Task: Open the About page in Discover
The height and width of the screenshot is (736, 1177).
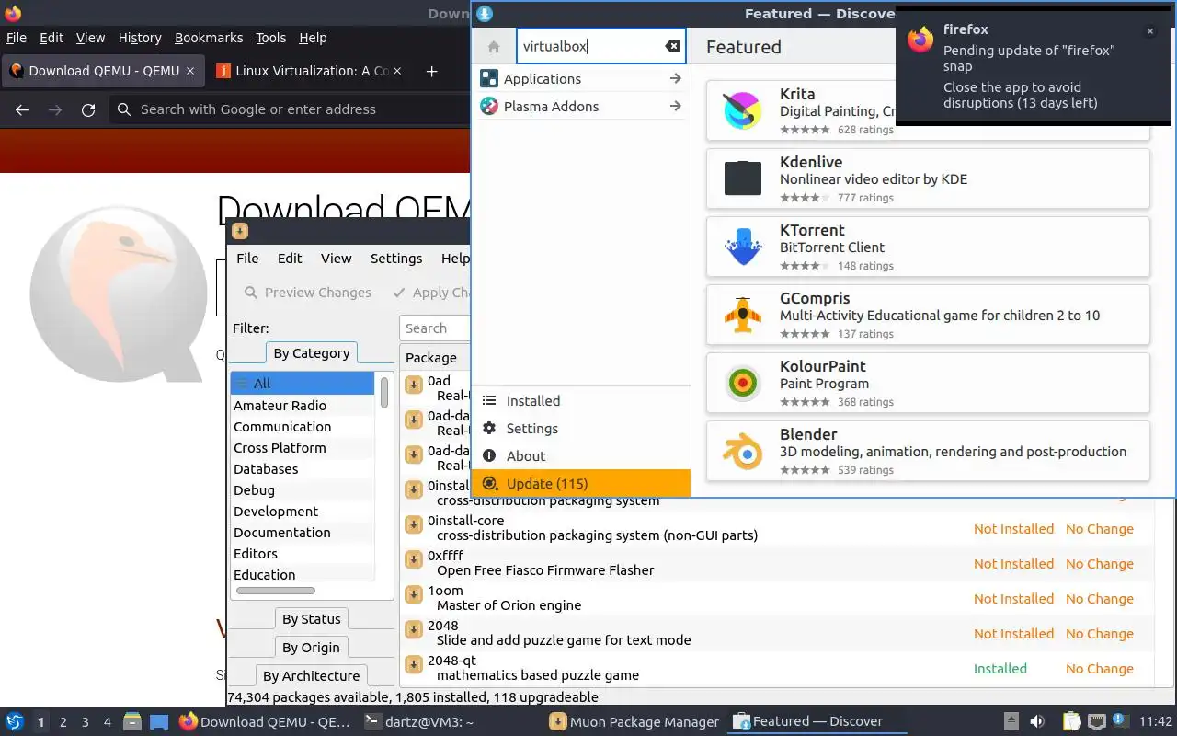Action: point(580,456)
